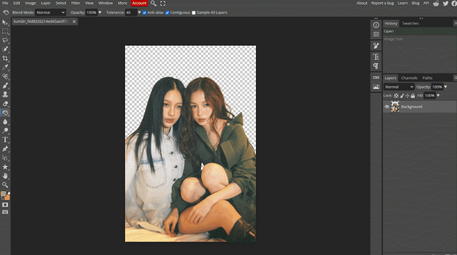Screen dimensions: 457x255
Task: Switch to the Swatches tab
Action: [410, 23]
